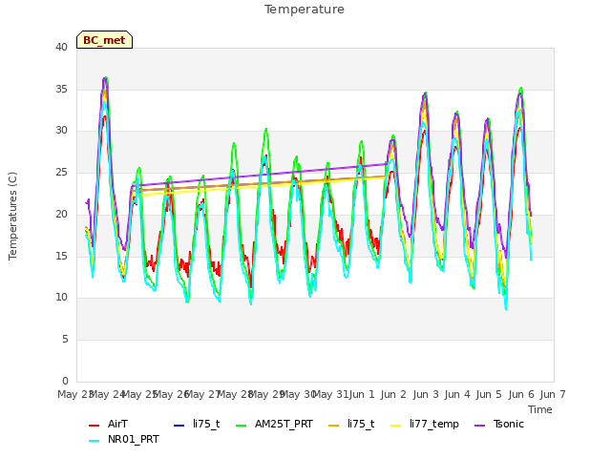Click the May 31 x-axis label
The height and width of the screenshot is (458, 611).
[x=330, y=394]
